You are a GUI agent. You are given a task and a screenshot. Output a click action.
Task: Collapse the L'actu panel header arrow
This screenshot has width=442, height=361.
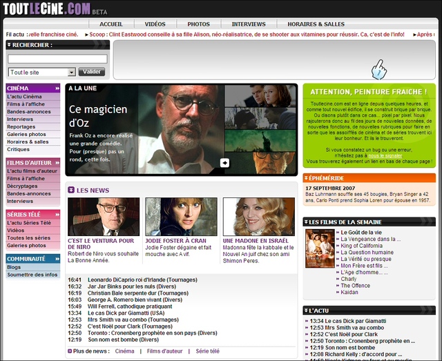point(307,311)
